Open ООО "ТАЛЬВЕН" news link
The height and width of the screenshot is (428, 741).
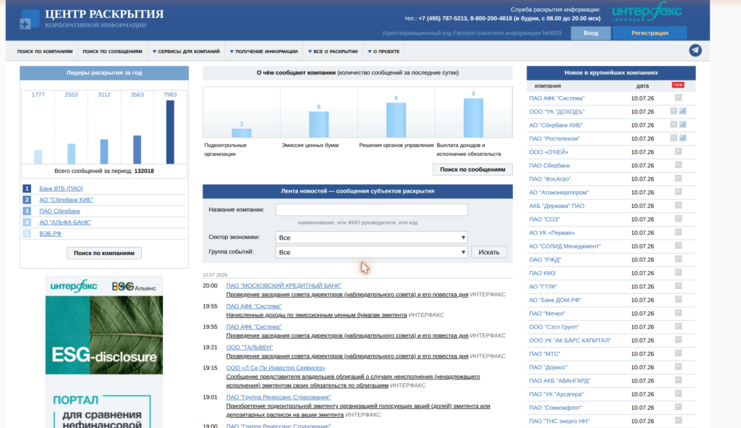pyautogui.click(x=250, y=347)
